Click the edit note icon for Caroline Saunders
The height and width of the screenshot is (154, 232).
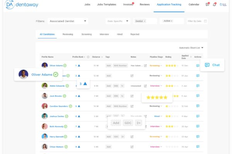pos(132,106)
